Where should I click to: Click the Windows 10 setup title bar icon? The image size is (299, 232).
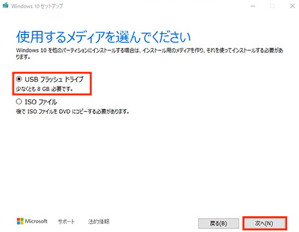coord(6,6)
